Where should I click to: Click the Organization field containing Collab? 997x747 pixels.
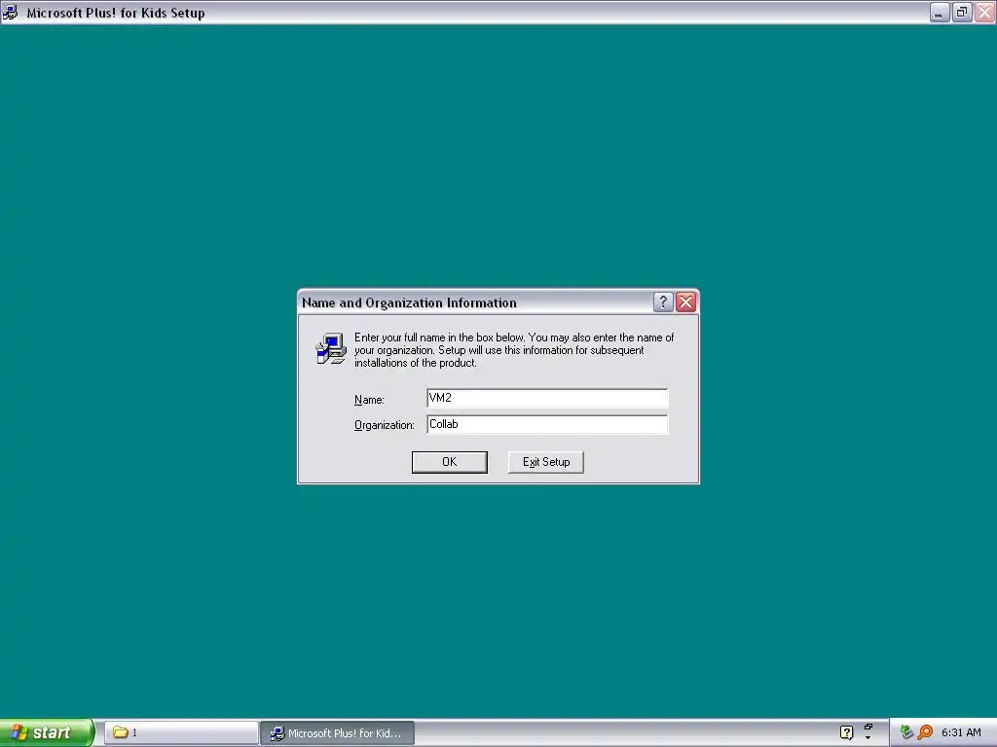click(x=547, y=424)
